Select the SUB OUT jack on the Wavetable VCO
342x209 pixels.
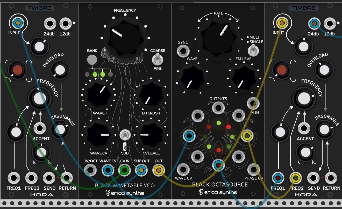pyautogui.click(x=141, y=170)
